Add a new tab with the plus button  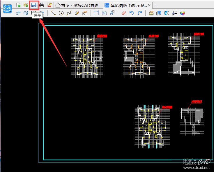156,5
